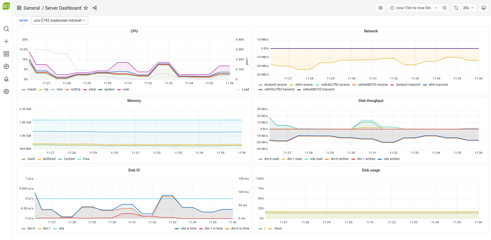Toggle Buffered series in Memory legend
The width and height of the screenshot is (491, 240).
(49, 159)
